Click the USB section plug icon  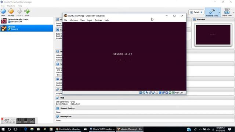58,98
